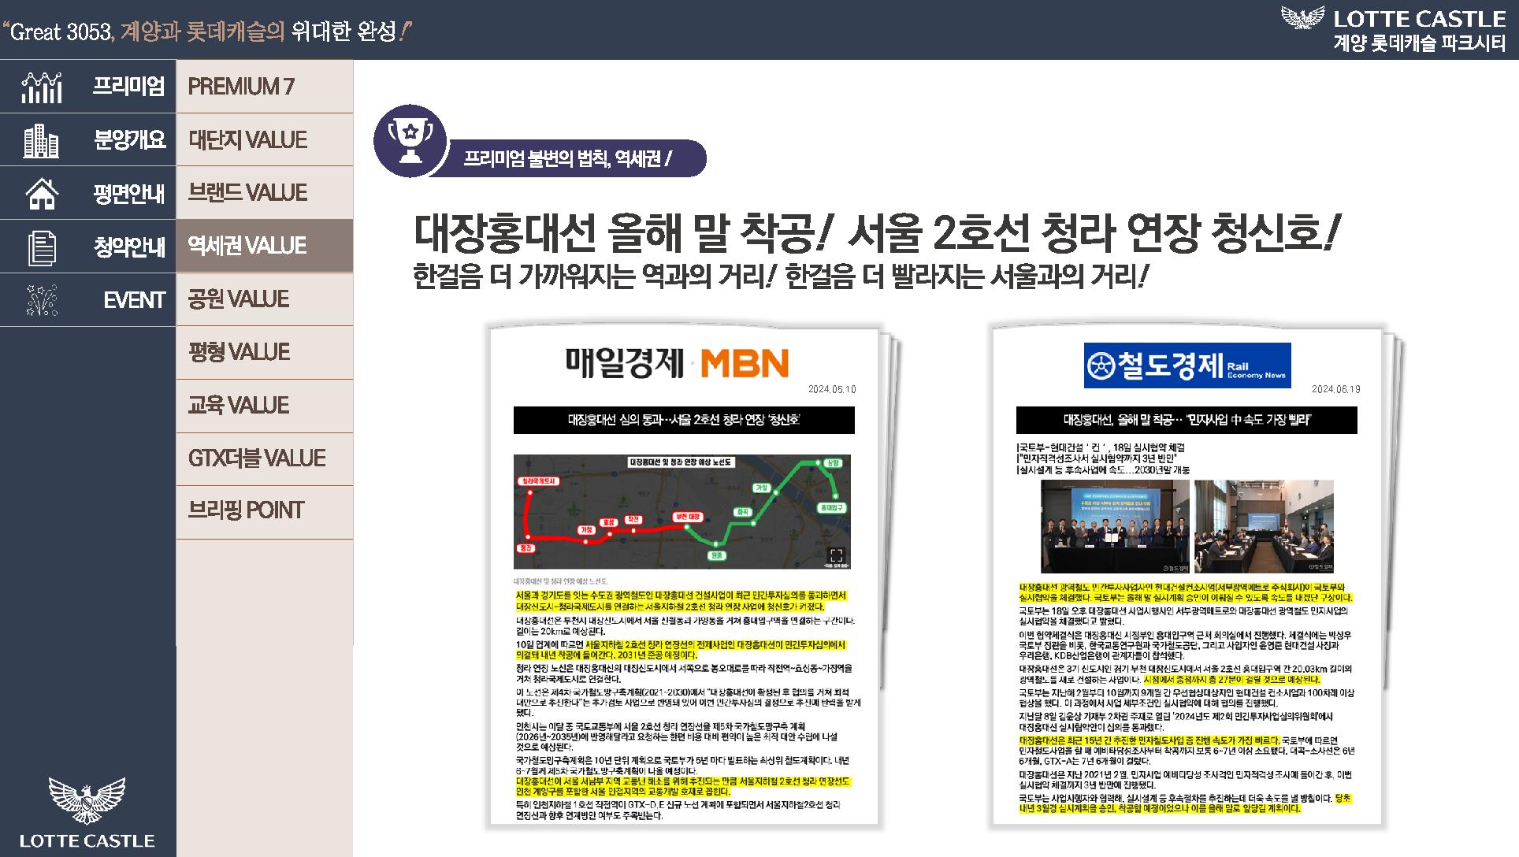Open the 평면안내 main menu

pos(87,194)
